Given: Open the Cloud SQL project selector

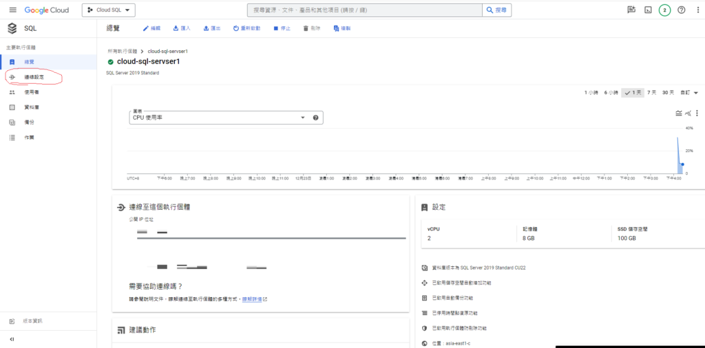Looking at the screenshot, I should [x=110, y=10].
